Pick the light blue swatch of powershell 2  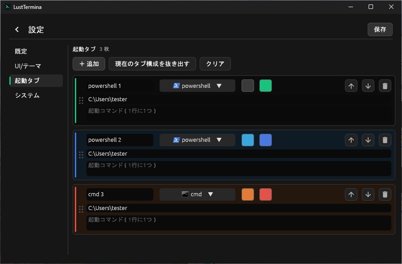248,140
